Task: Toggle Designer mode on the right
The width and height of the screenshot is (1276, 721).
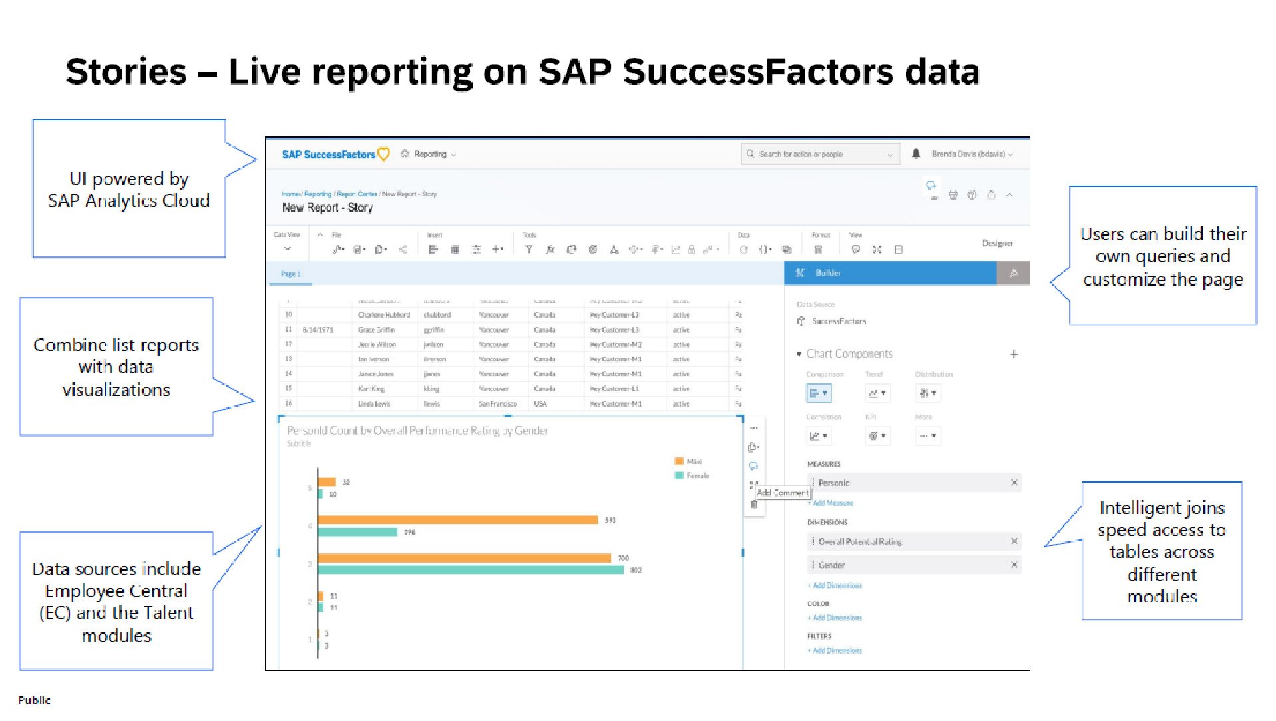Action: 998,244
